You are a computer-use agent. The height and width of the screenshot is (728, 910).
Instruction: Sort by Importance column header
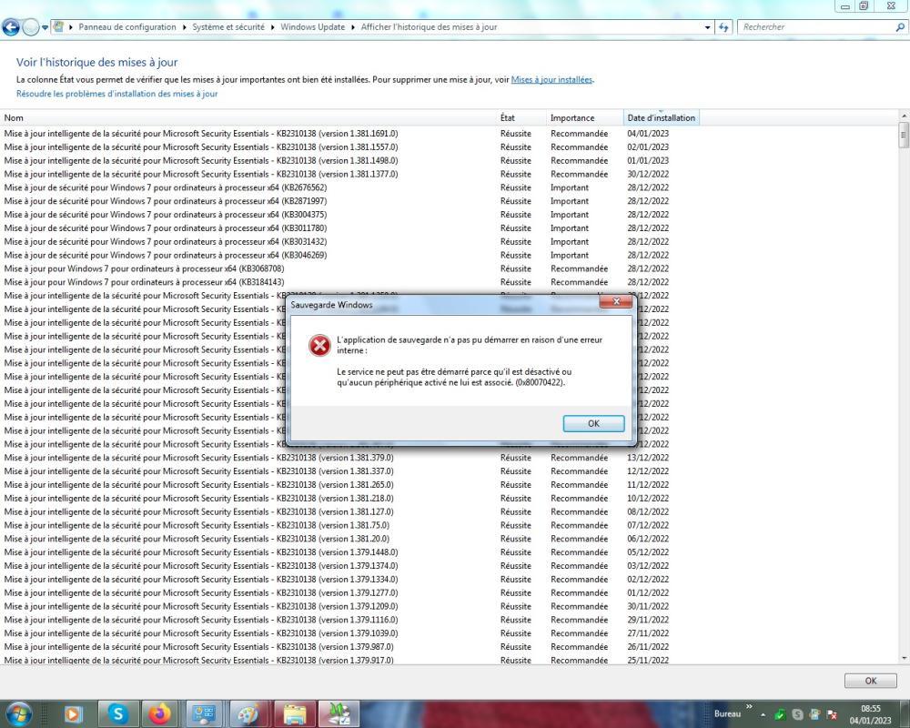click(x=584, y=118)
